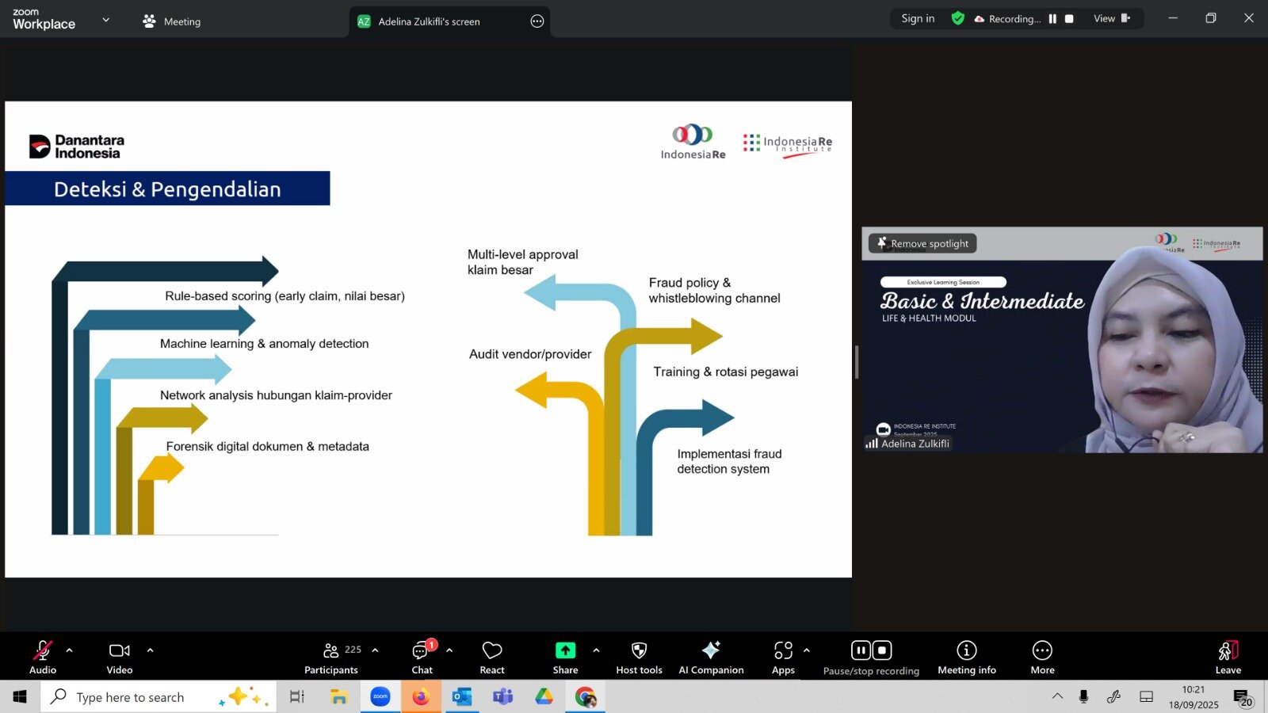Toggle the Video camera button
Viewport: 1268px width, 713px height.
click(x=120, y=657)
